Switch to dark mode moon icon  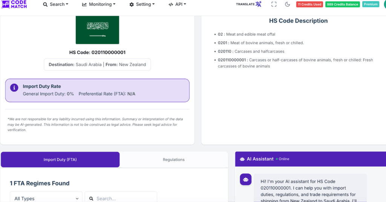(288, 5)
